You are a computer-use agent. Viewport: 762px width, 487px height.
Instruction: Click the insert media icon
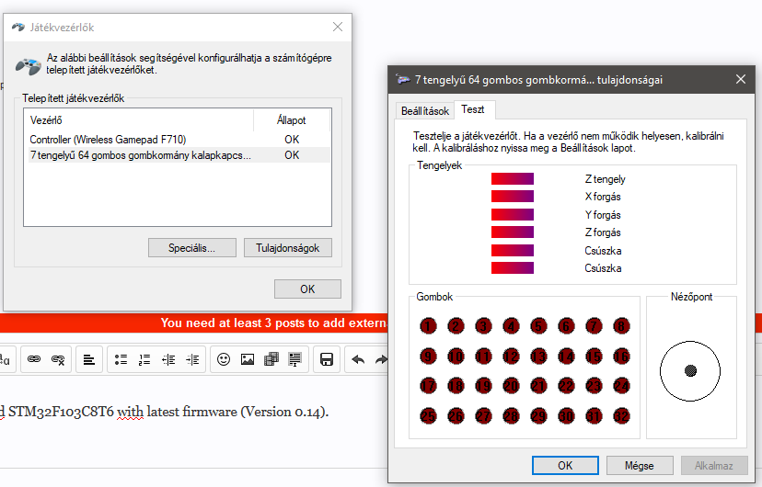tap(271, 359)
